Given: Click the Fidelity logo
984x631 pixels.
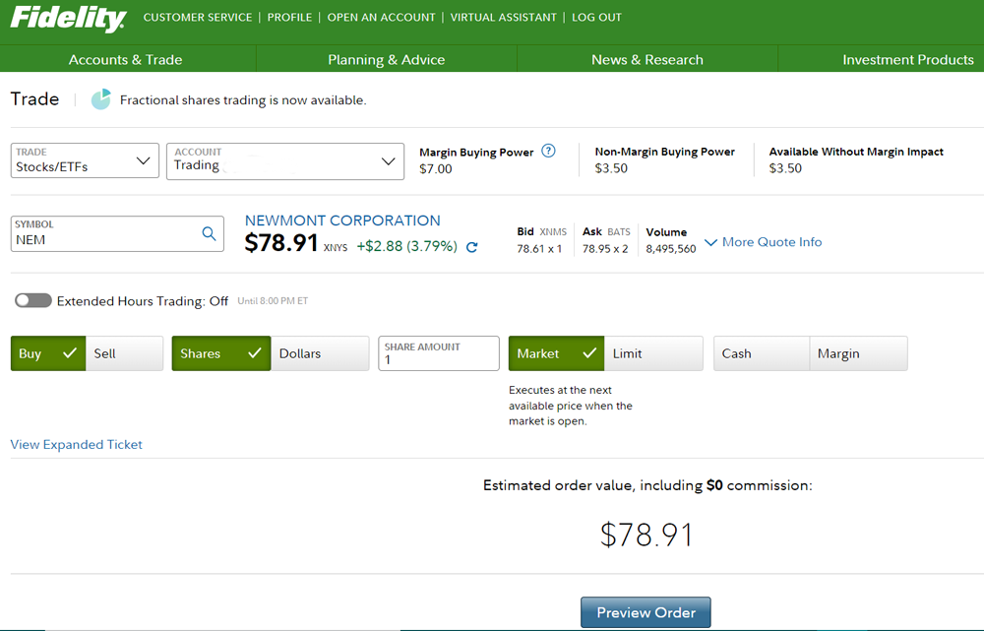Looking at the screenshot, I should click(68, 18).
